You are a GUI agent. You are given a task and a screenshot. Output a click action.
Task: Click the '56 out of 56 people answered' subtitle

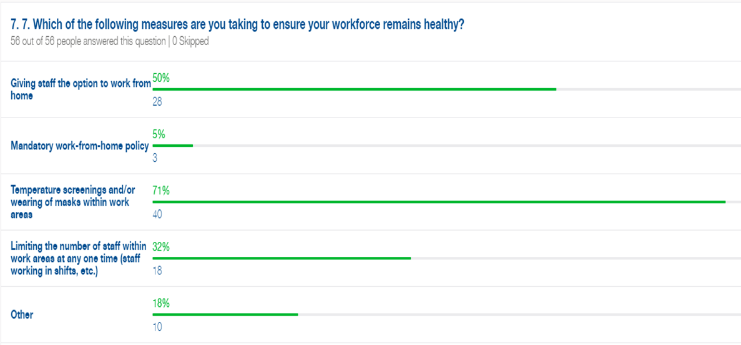(110, 42)
